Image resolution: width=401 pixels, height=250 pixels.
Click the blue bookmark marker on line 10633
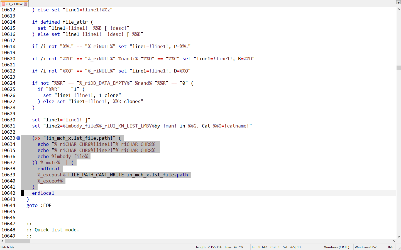pos(18,138)
